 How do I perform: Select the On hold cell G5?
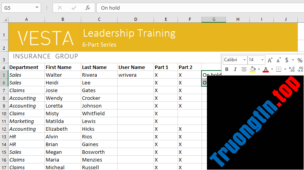(212, 74)
